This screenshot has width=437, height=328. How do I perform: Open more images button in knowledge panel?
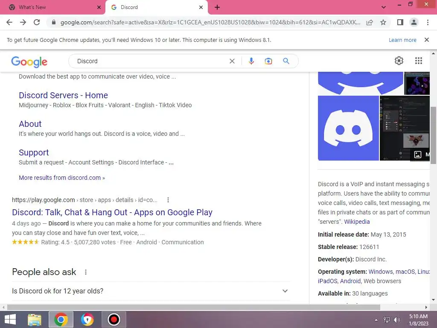click(420, 154)
